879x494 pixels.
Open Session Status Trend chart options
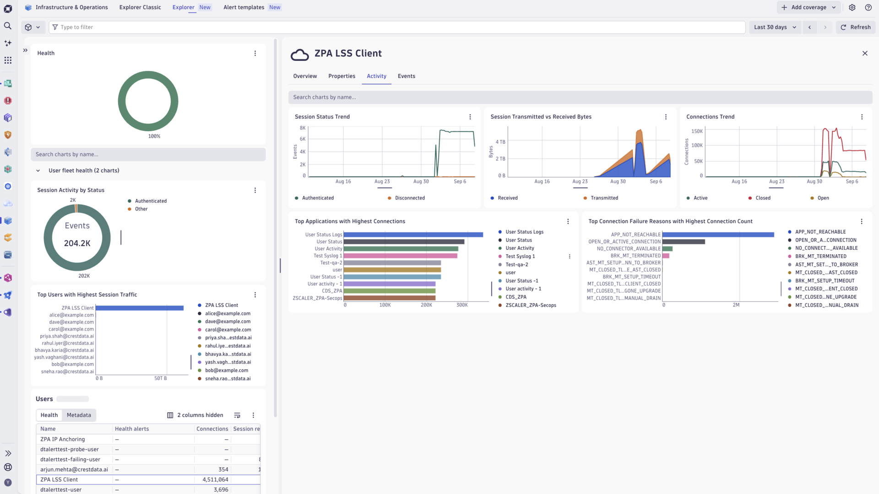pos(470,117)
